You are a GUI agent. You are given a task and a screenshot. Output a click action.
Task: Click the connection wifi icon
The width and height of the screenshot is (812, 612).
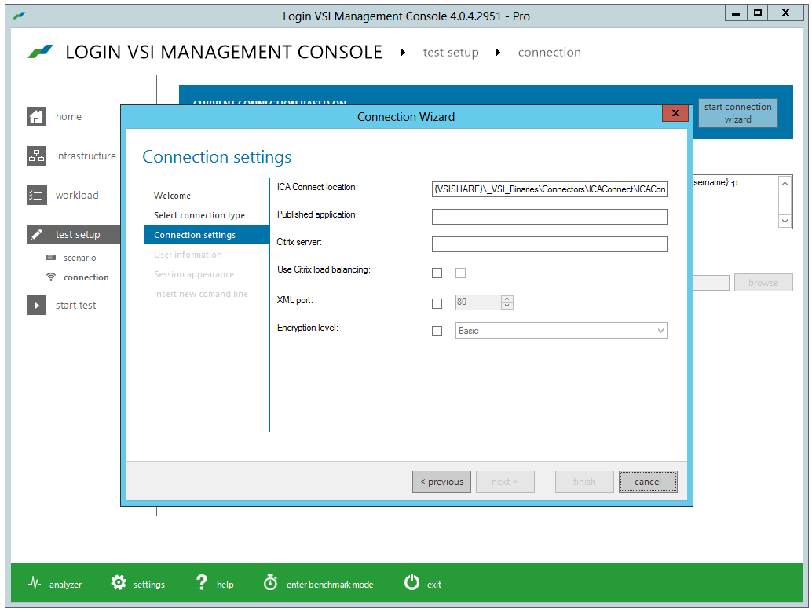[x=51, y=277]
